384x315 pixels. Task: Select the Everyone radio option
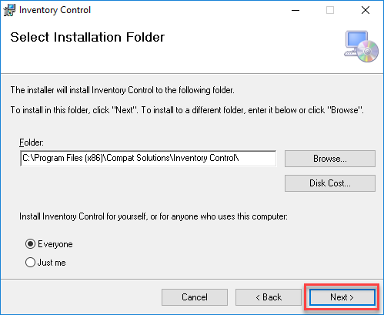[x=48, y=244]
